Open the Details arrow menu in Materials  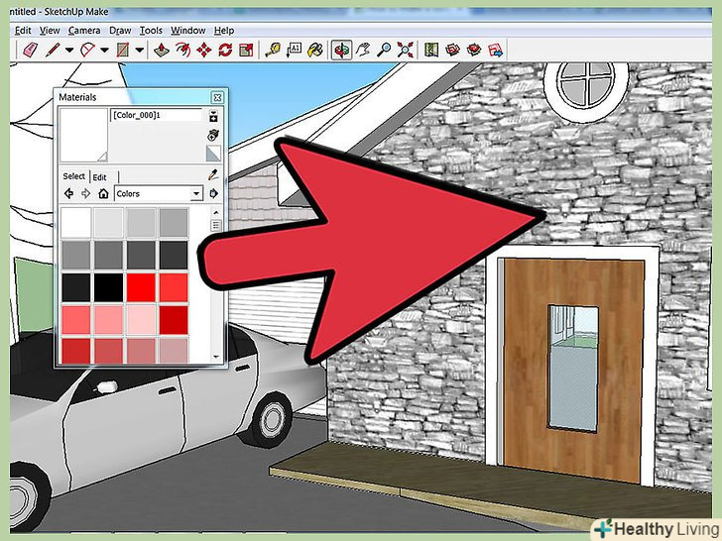[213, 193]
